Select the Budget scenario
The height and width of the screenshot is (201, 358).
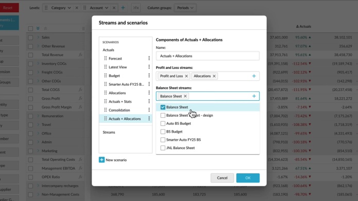pyautogui.click(x=114, y=76)
